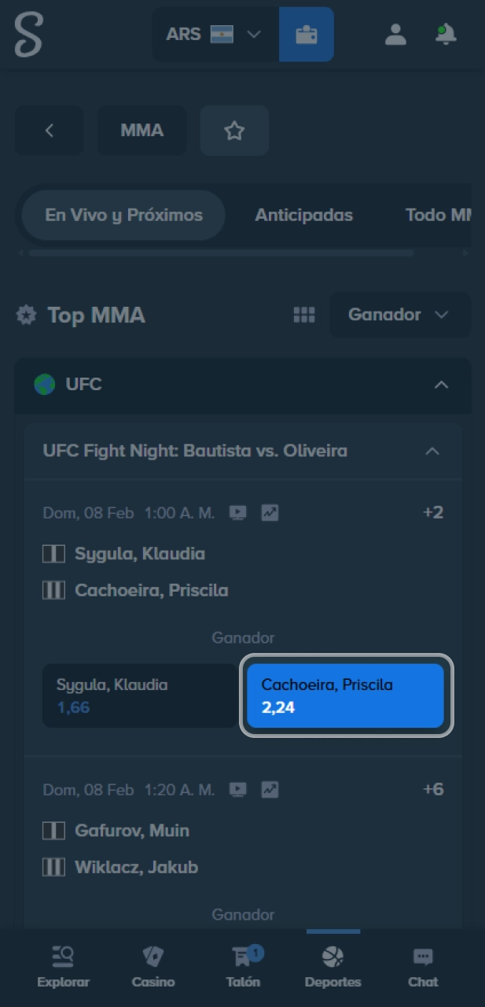Collapse UFC Fight Night: Bautista vs. Oliveira
This screenshot has height=1007, width=485.
pyautogui.click(x=432, y=451)
